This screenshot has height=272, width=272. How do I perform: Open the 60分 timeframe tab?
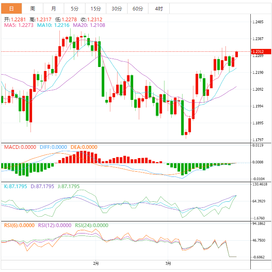[x=138, y=8]
